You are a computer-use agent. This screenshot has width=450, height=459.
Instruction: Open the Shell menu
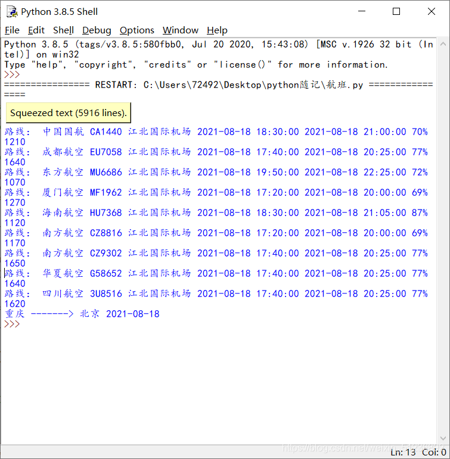point(63,30)
